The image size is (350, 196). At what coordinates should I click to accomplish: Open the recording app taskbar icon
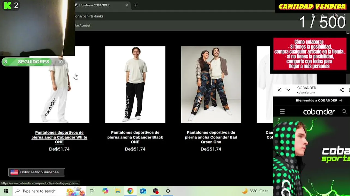click(156, 191)
